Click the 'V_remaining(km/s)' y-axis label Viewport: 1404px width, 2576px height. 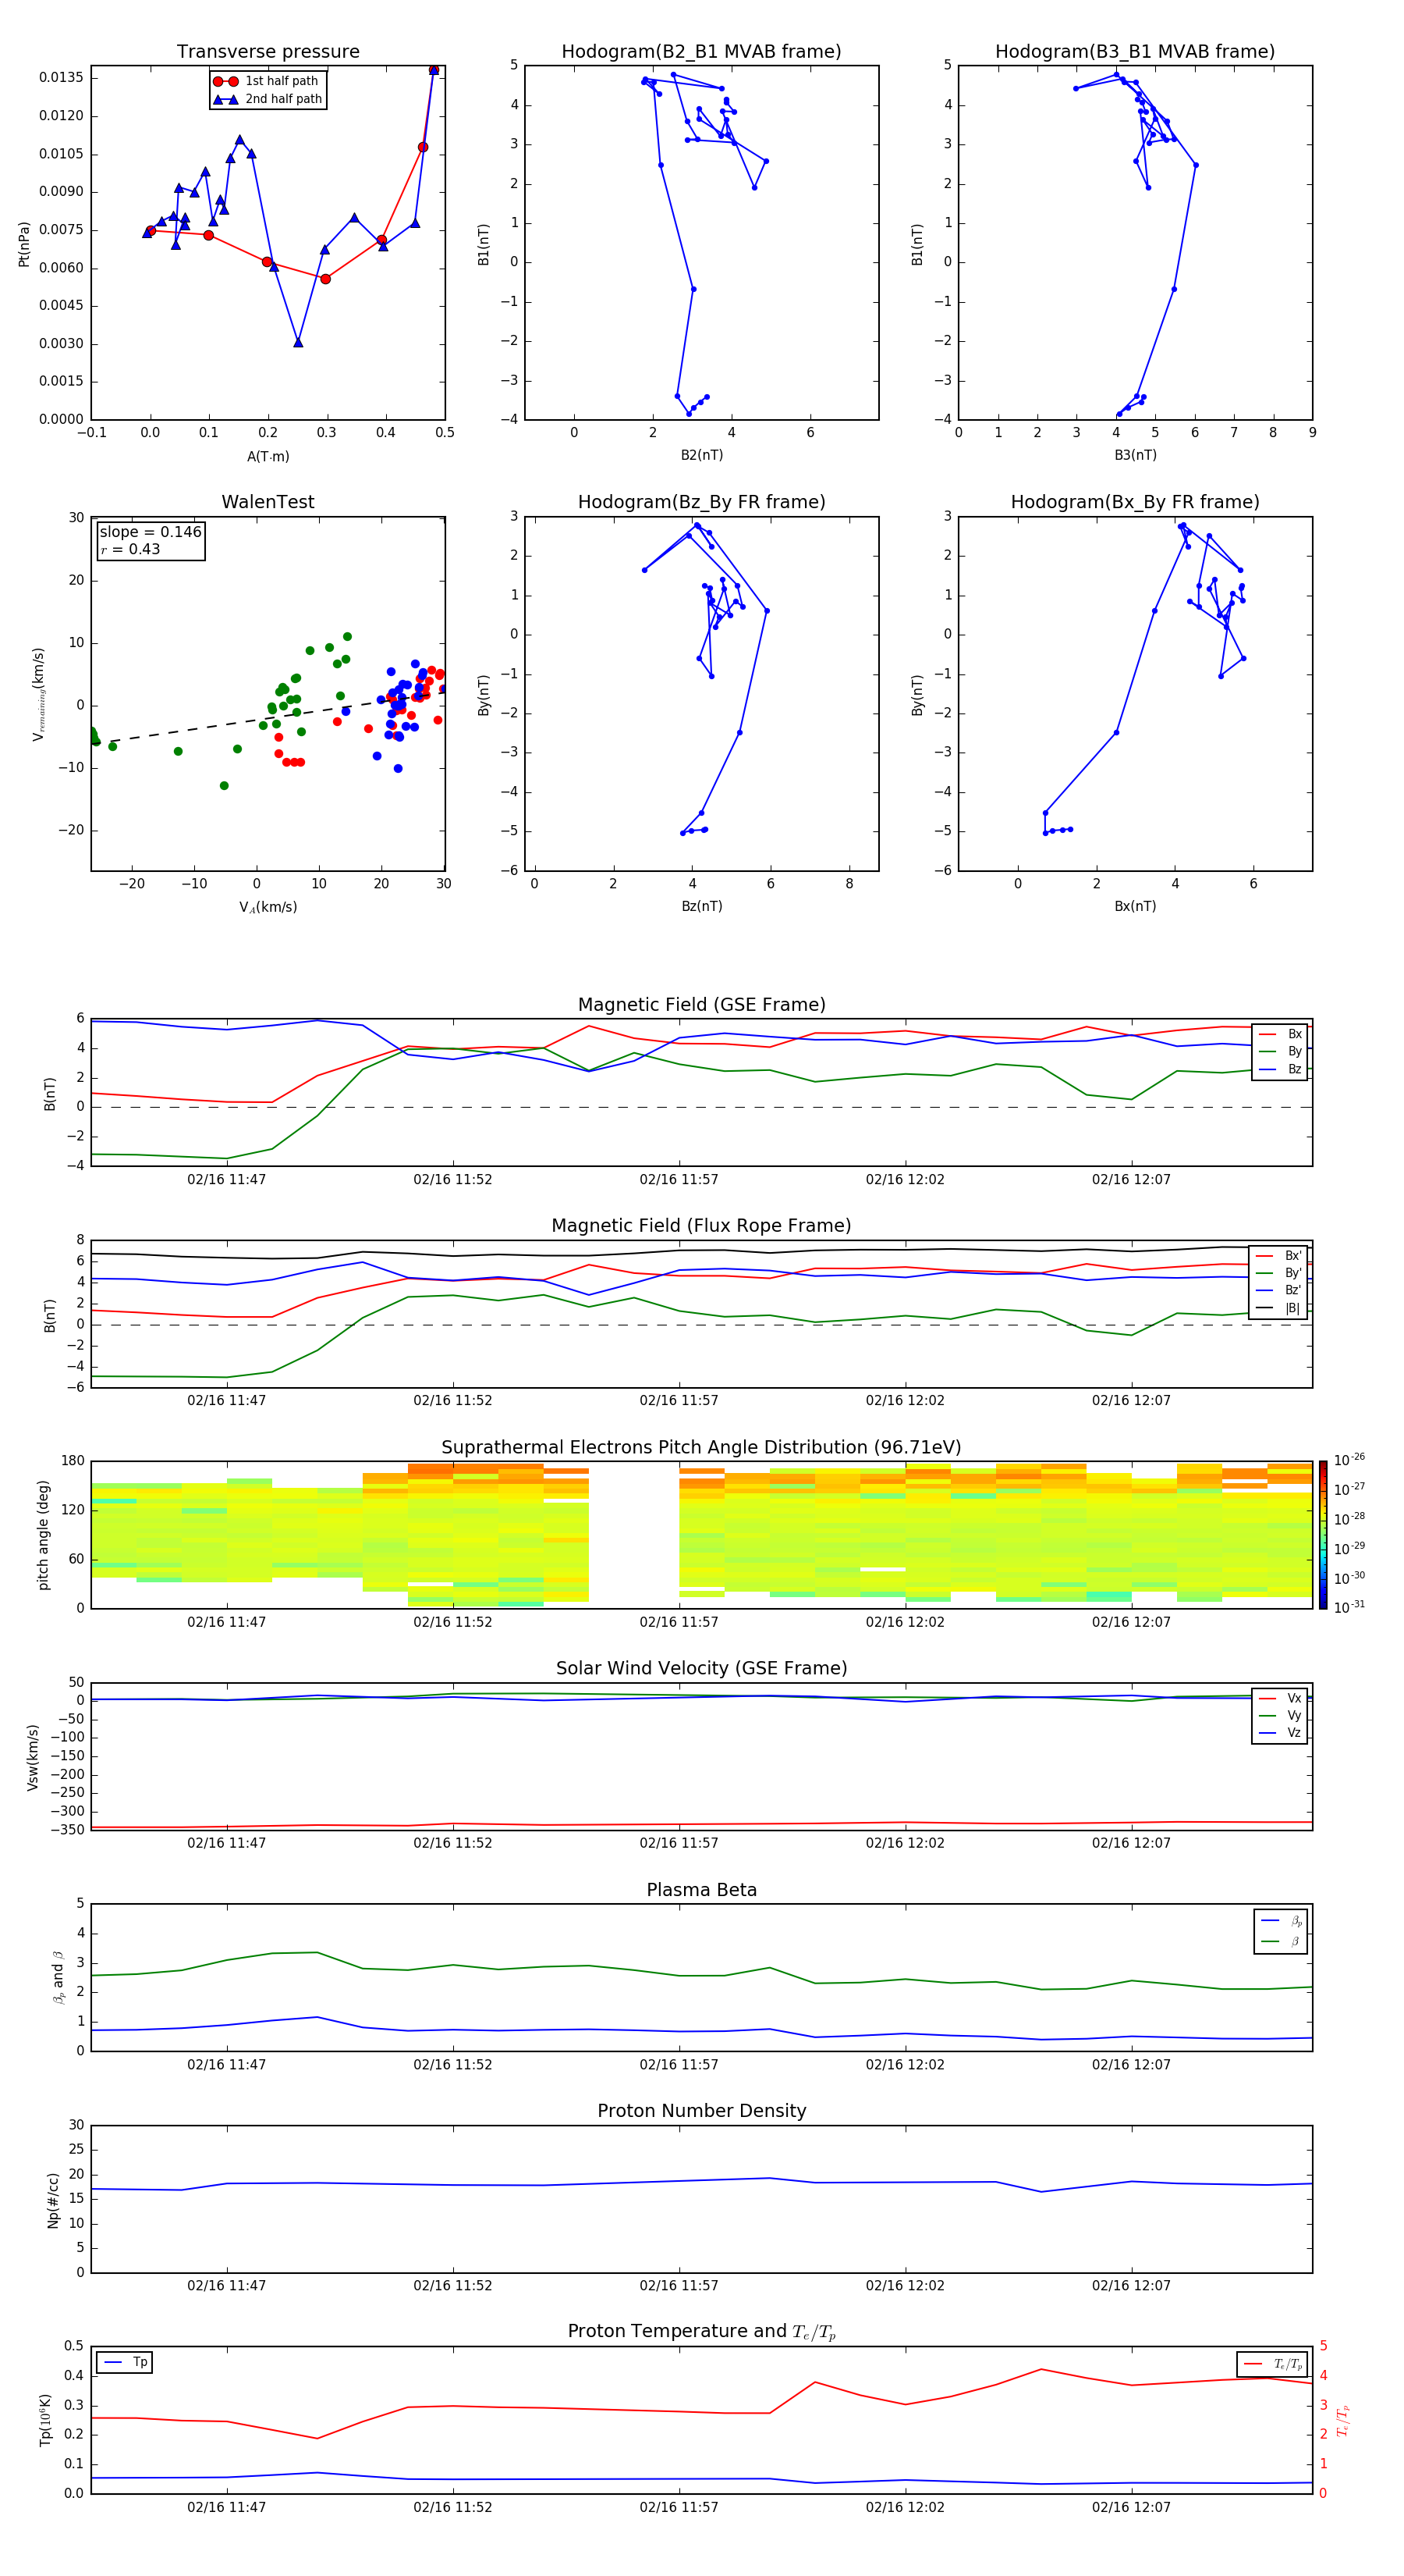click(x=39, y=694)
